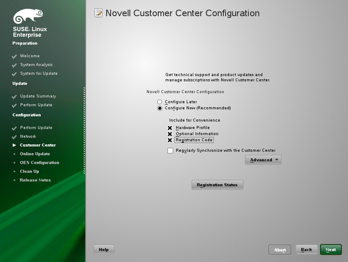Select OES Configuration step text
This screenshot has width=348, height=262.
[39, 163]
